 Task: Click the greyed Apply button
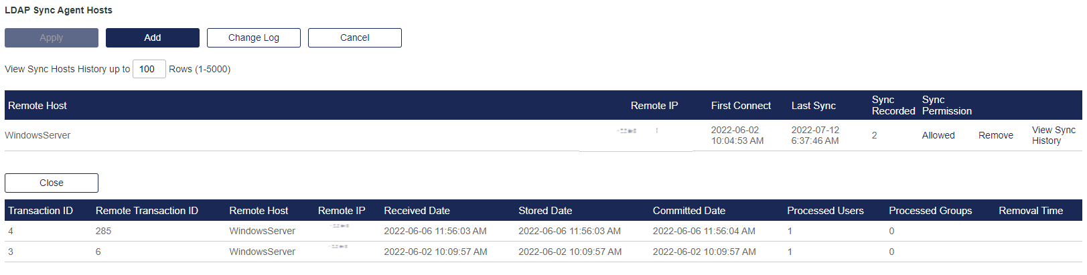pyautogui.click(x=52, y=37)
